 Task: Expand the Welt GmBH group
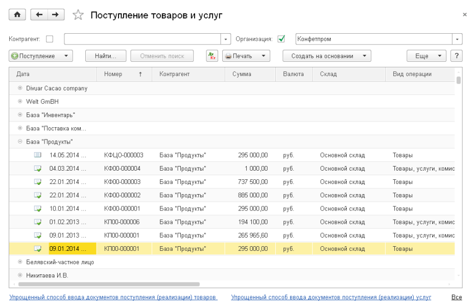click(x=20, y=102)
